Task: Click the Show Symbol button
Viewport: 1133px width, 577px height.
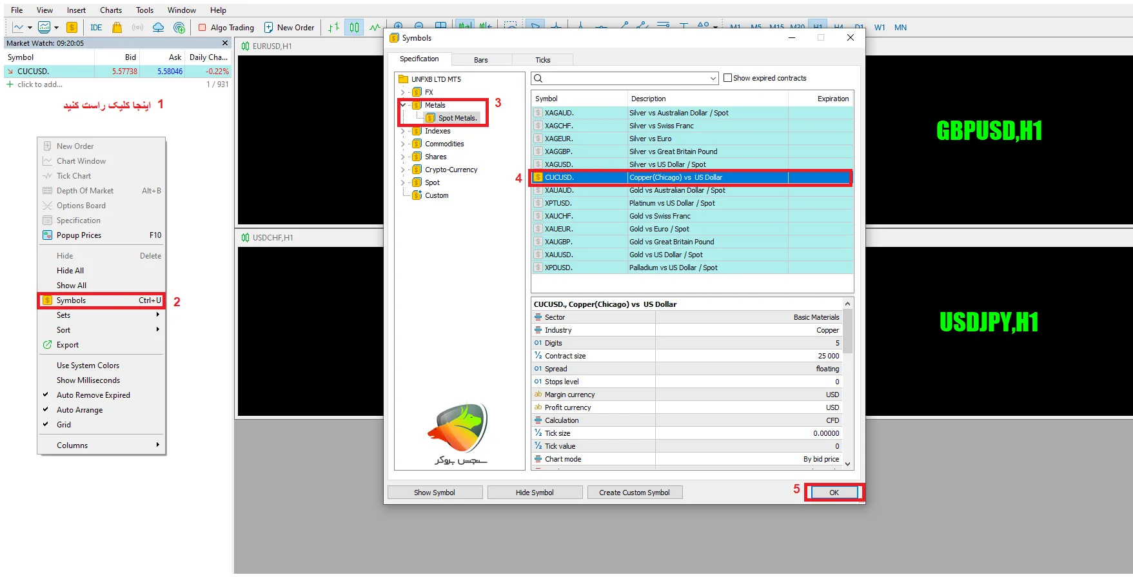Action: click(x=435, y=493)
